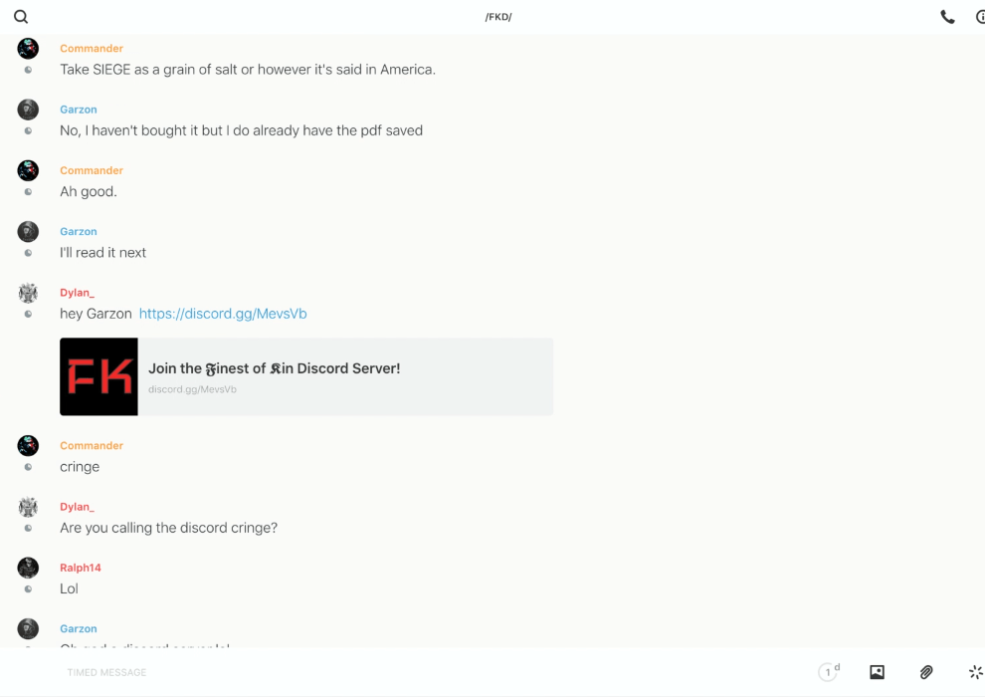The width and height of the screenshot is (985, 697).
Task: Click the red FK preview thumbnail
Action: tap(98, 376)
